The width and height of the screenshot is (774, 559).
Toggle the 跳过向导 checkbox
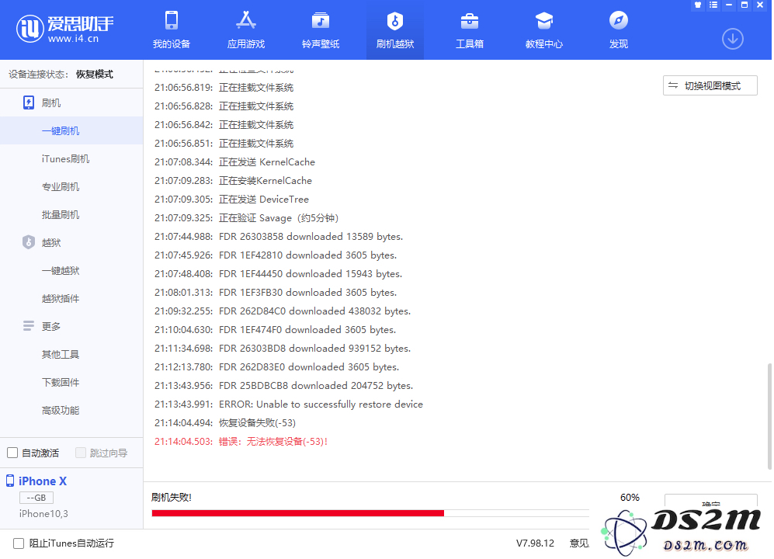[81, 453]
